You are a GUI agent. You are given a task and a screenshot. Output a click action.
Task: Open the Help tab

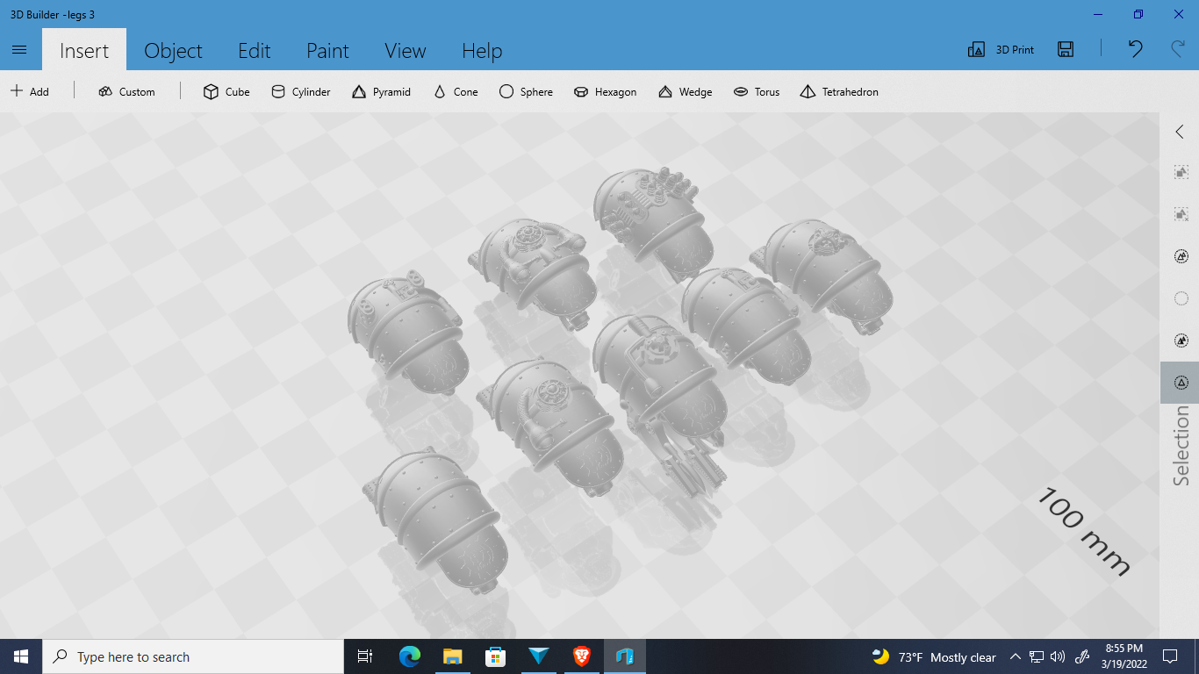pyautogui.click(x=482, y=50)
